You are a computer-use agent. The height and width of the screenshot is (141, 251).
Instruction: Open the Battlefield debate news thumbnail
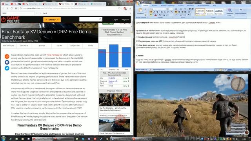click(x=115, y=100)
